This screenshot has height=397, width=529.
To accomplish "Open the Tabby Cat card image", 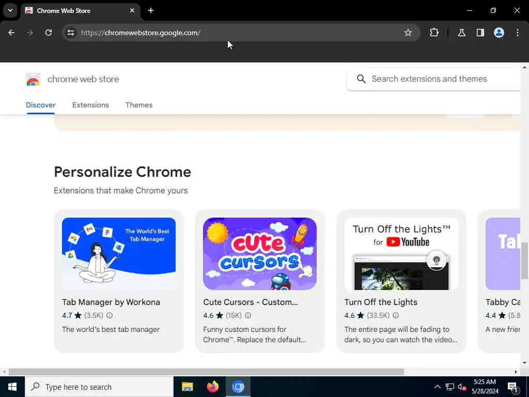I will coord(503,254).
